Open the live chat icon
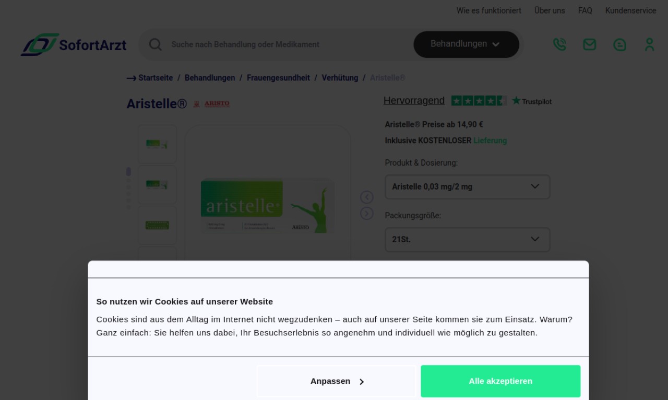 pyautogui.click(x=619, y=45)
